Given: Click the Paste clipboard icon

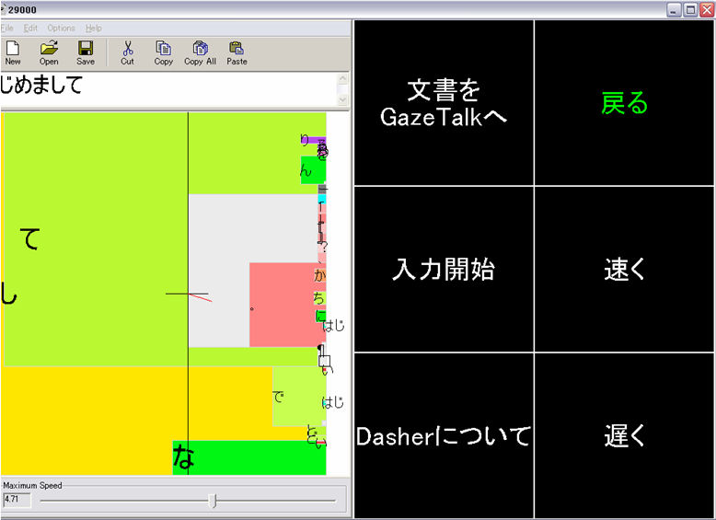Looking at the screenshot, I should coord(237,52).
